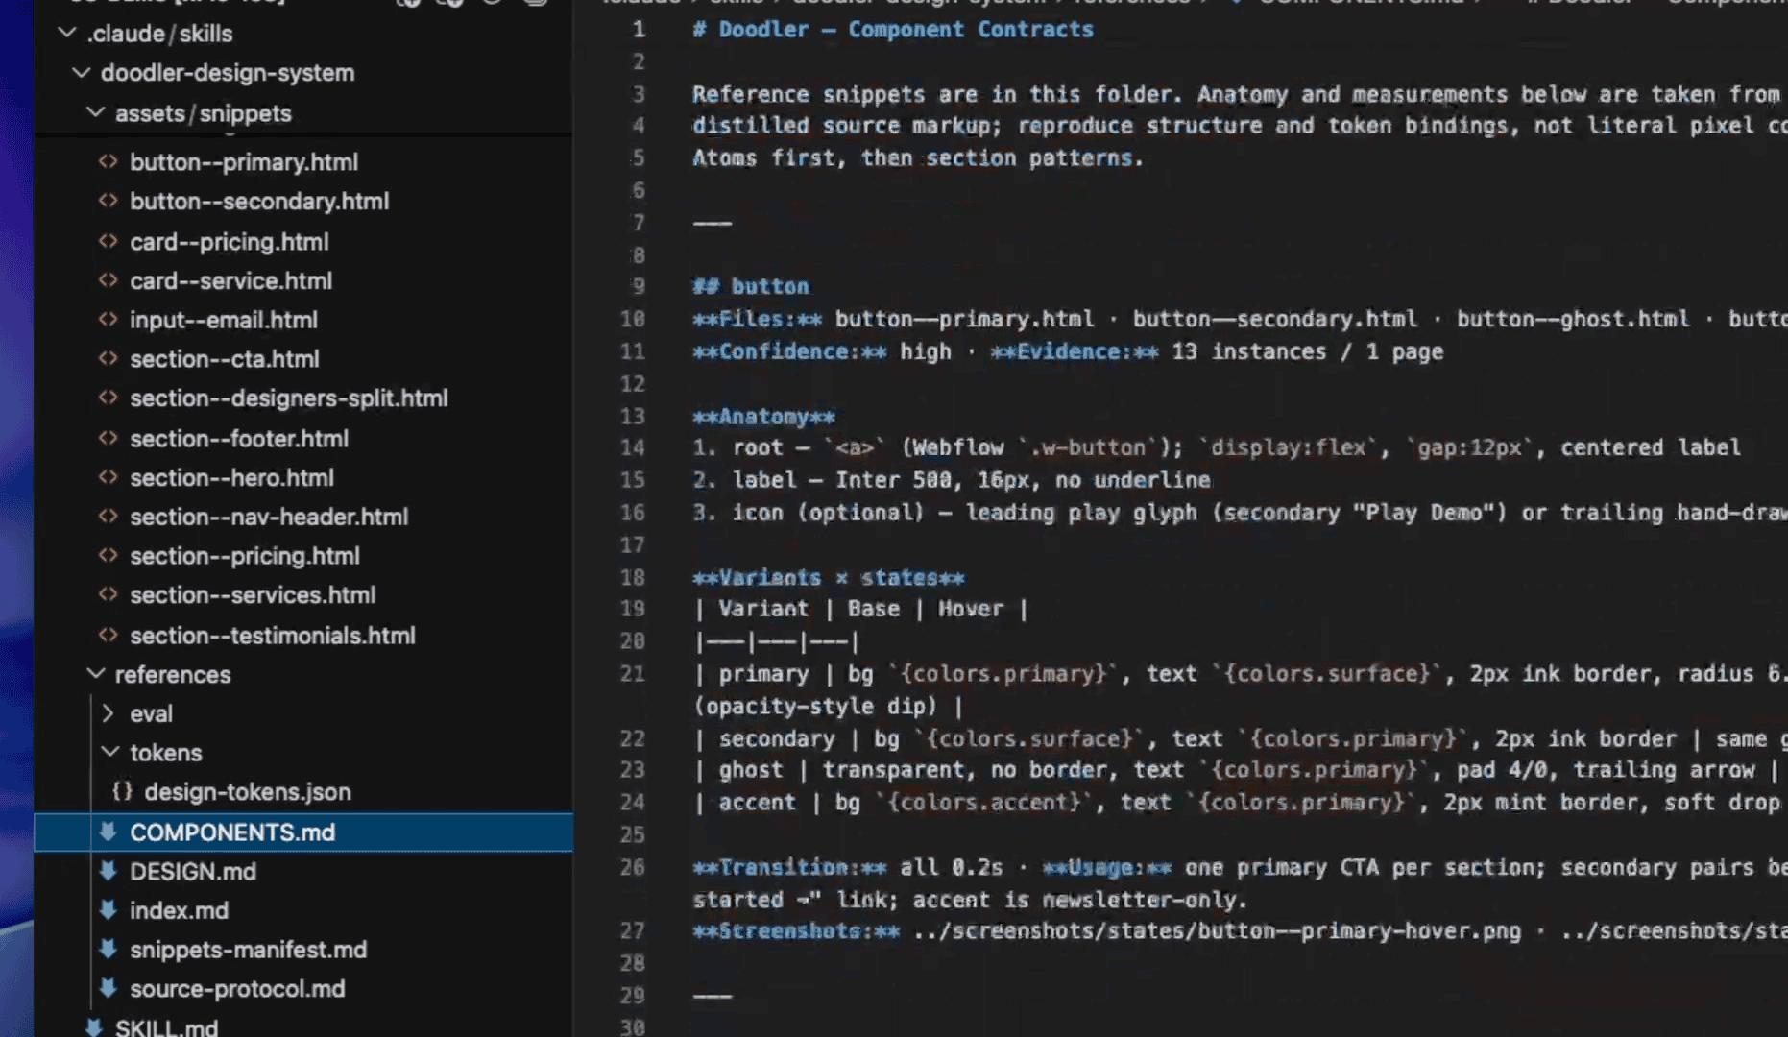1788x1037 pixels.
Task: Click the '**Anatomy**' line in editor
Action: [x=763, y=417]
